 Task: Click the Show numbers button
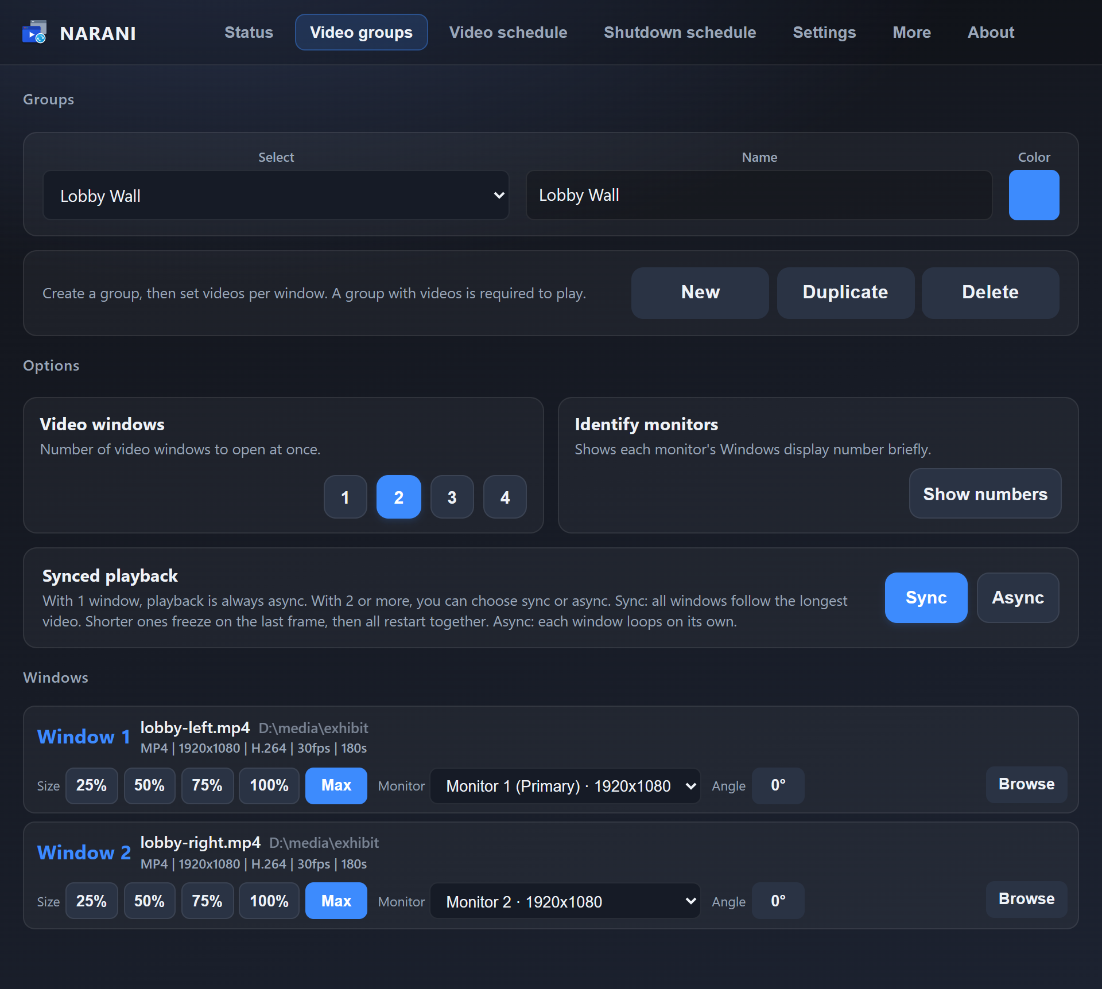point(985,494)
